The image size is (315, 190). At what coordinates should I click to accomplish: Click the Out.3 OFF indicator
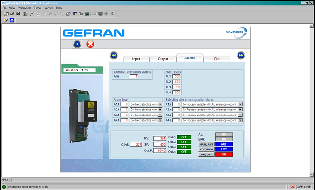click(x=184, y=147)
